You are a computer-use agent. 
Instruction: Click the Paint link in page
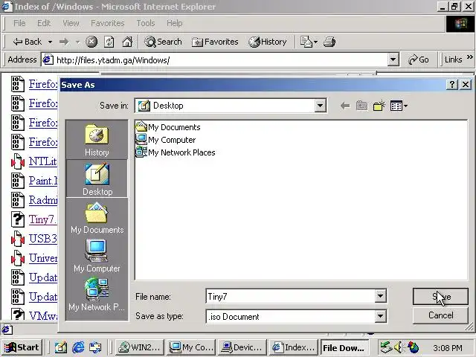[x=43, y=181]
